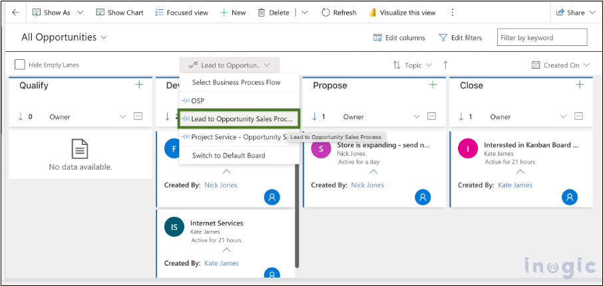Open Store is expanding opportunity card

(x=383, y=145)
